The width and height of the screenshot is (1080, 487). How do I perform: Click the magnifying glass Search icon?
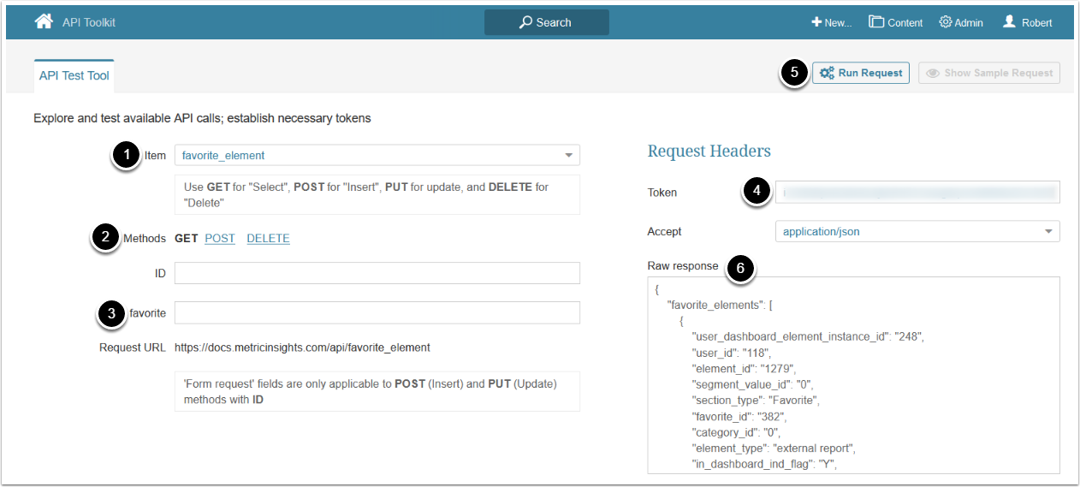click(x=526, y=22)
